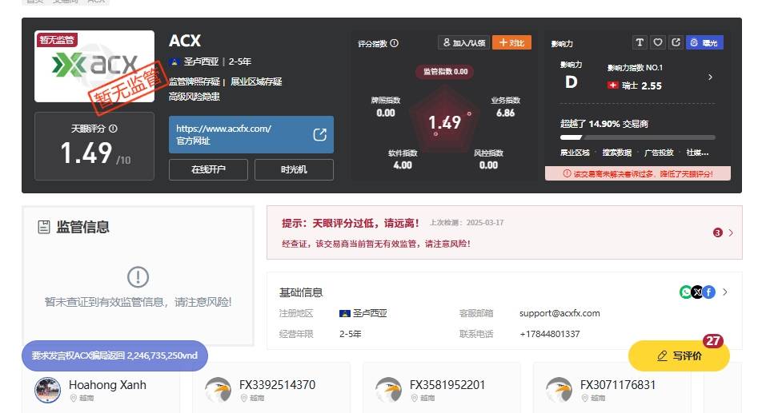Click the external link icon on website button
Image resolution: width=762 pixels, height=413 pixels.
tap(319, 135)
